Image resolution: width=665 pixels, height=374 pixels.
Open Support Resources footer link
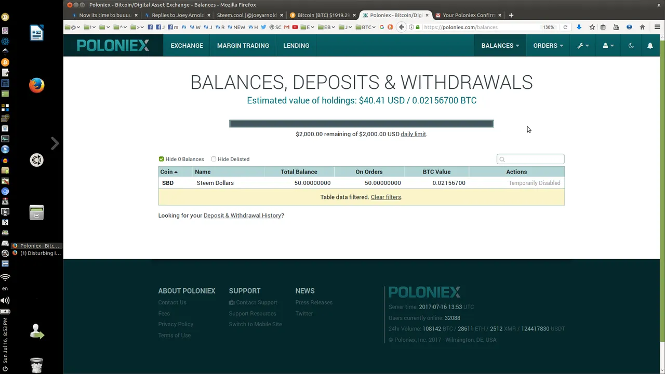252,313
